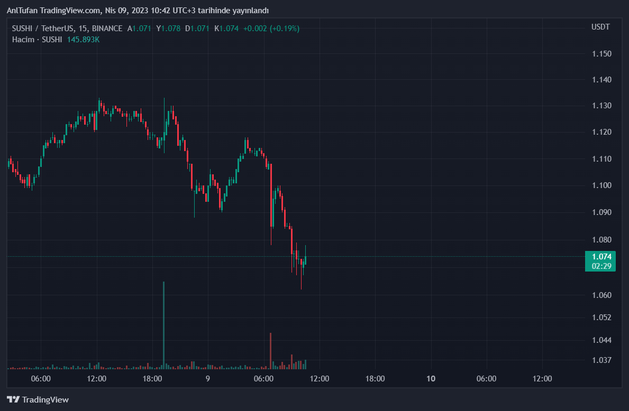Click the tall red volume bar
This screenshot has width=629, height=411.
point(270,349)
